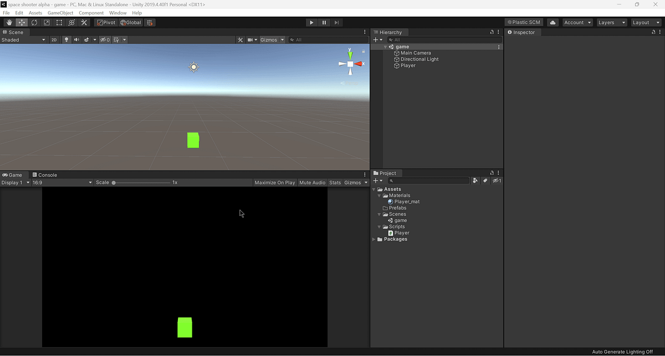
Task: Collapse the Materials folder
Action: coord(380,195)
